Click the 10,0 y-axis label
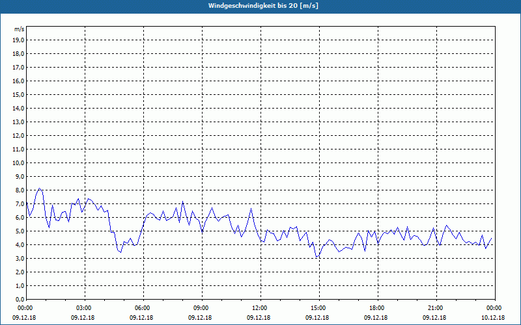The image size is (521, 325). click(x=19, y=163)
